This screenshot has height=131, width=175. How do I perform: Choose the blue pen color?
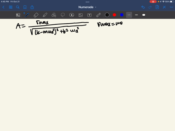122,15
